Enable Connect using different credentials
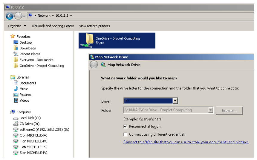This screenshot has height=160, width=257. click(x=126, y=134)
